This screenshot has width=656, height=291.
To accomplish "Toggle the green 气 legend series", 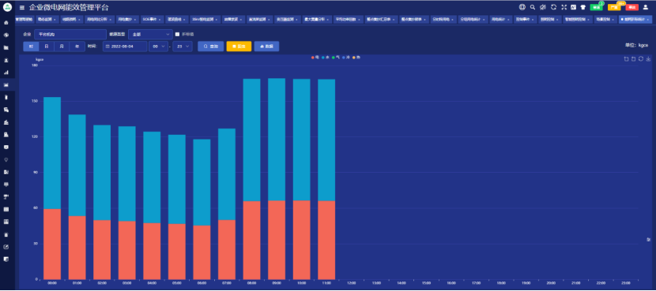I will coord(336,58).
